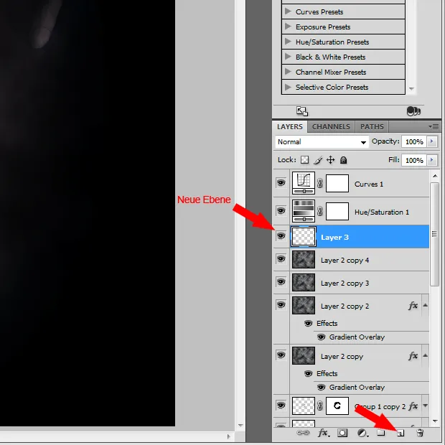Click the Delete Layer trash icon
445x445 pixels.
point(421,433)
